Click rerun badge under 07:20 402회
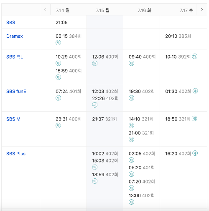The image size is (209, 211). [x=131, y=188]
